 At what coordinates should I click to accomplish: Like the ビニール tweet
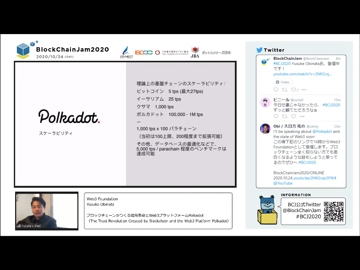pyautogui.click(x=294, y=116)
